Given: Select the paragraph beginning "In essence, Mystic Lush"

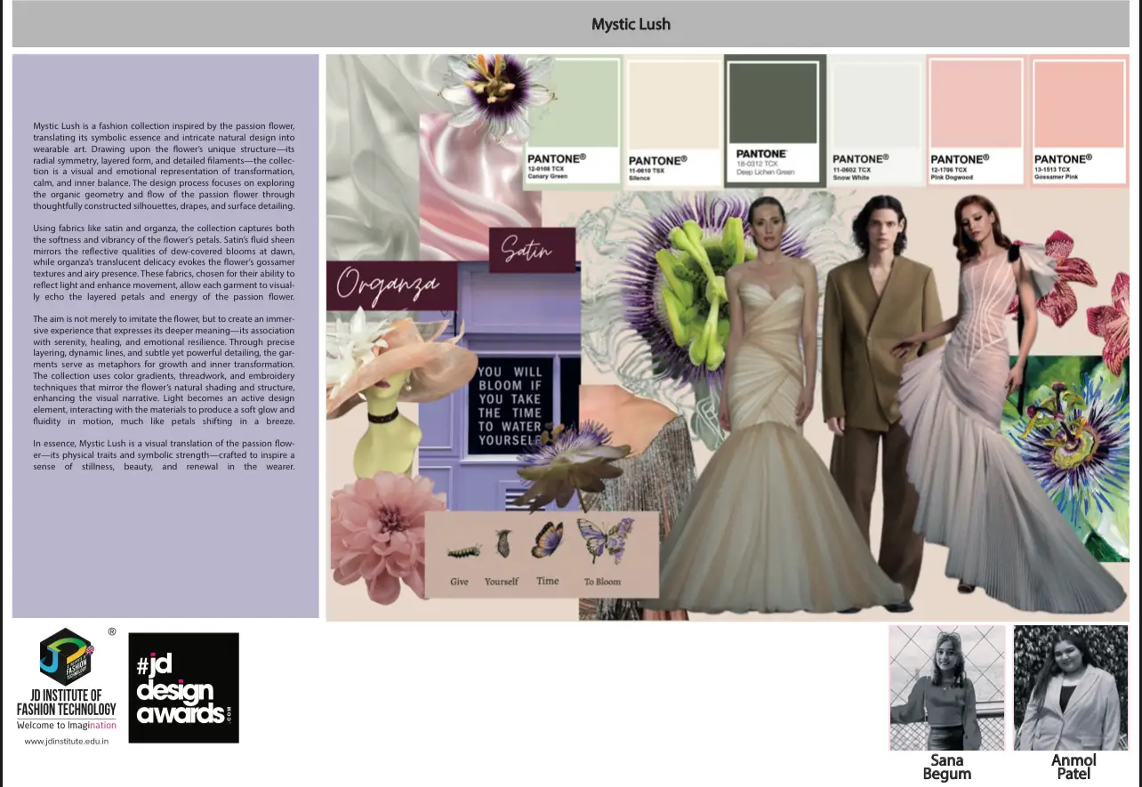Looking at the screenshot, I should pos(164,454).
